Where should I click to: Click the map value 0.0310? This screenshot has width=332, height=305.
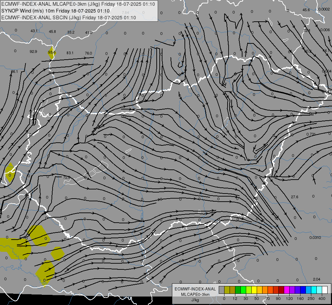[315, 238]
